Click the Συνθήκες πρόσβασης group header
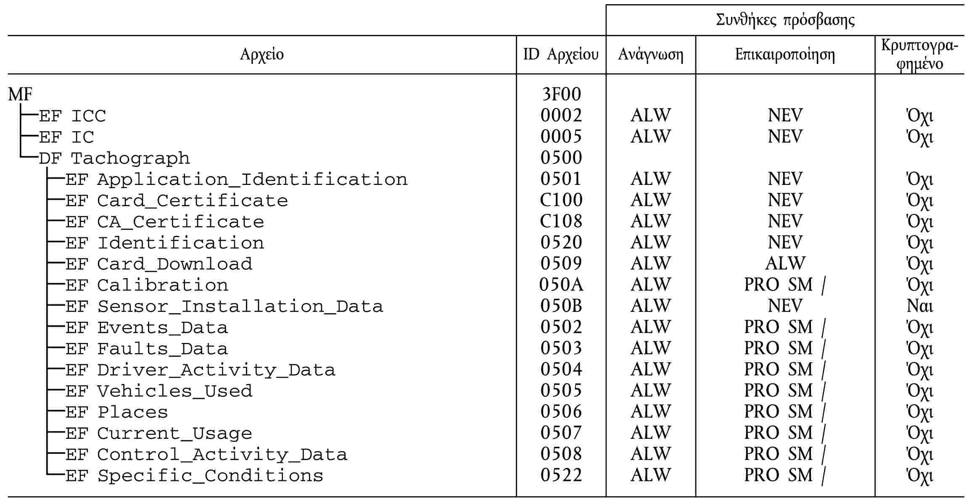This screenshot has height=501, width=969. (785, 20)
